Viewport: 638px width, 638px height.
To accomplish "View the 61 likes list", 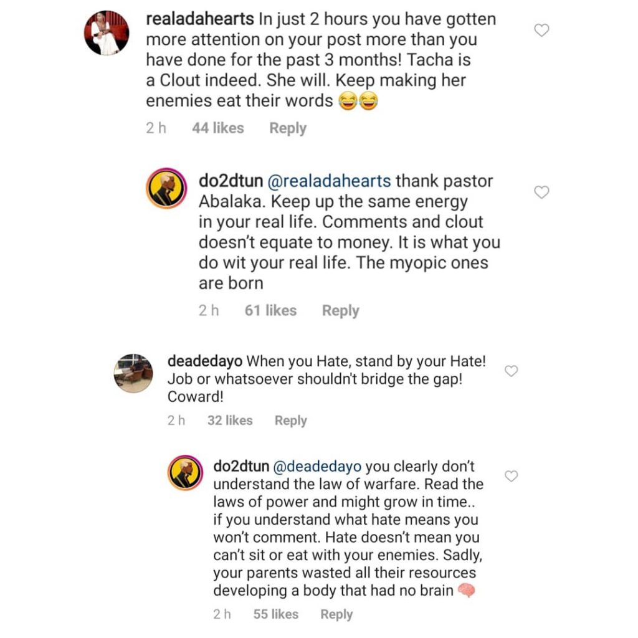I will pos(270,310).
